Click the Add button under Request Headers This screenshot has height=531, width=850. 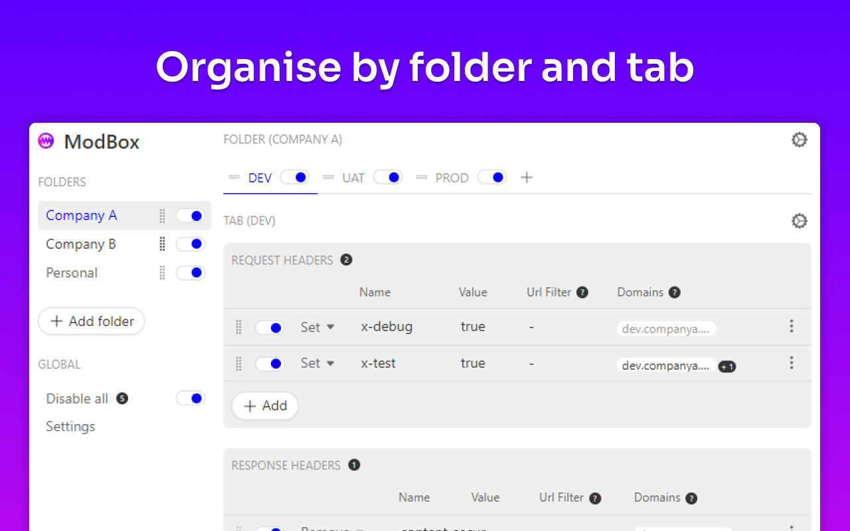[x=264, y=406]
